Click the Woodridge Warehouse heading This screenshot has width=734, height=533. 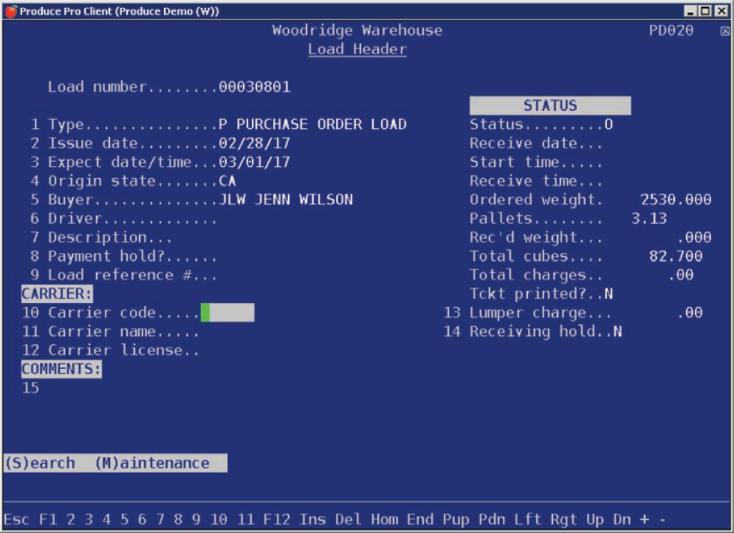pos(357,31)
